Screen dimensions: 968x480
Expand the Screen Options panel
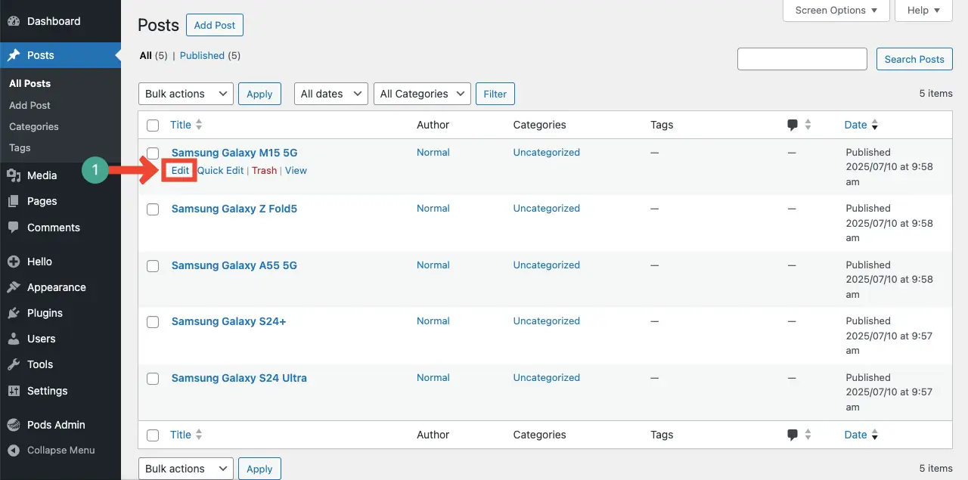coord(836,11)
